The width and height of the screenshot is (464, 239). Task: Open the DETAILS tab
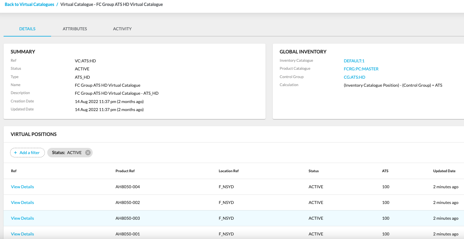point(27,29)
